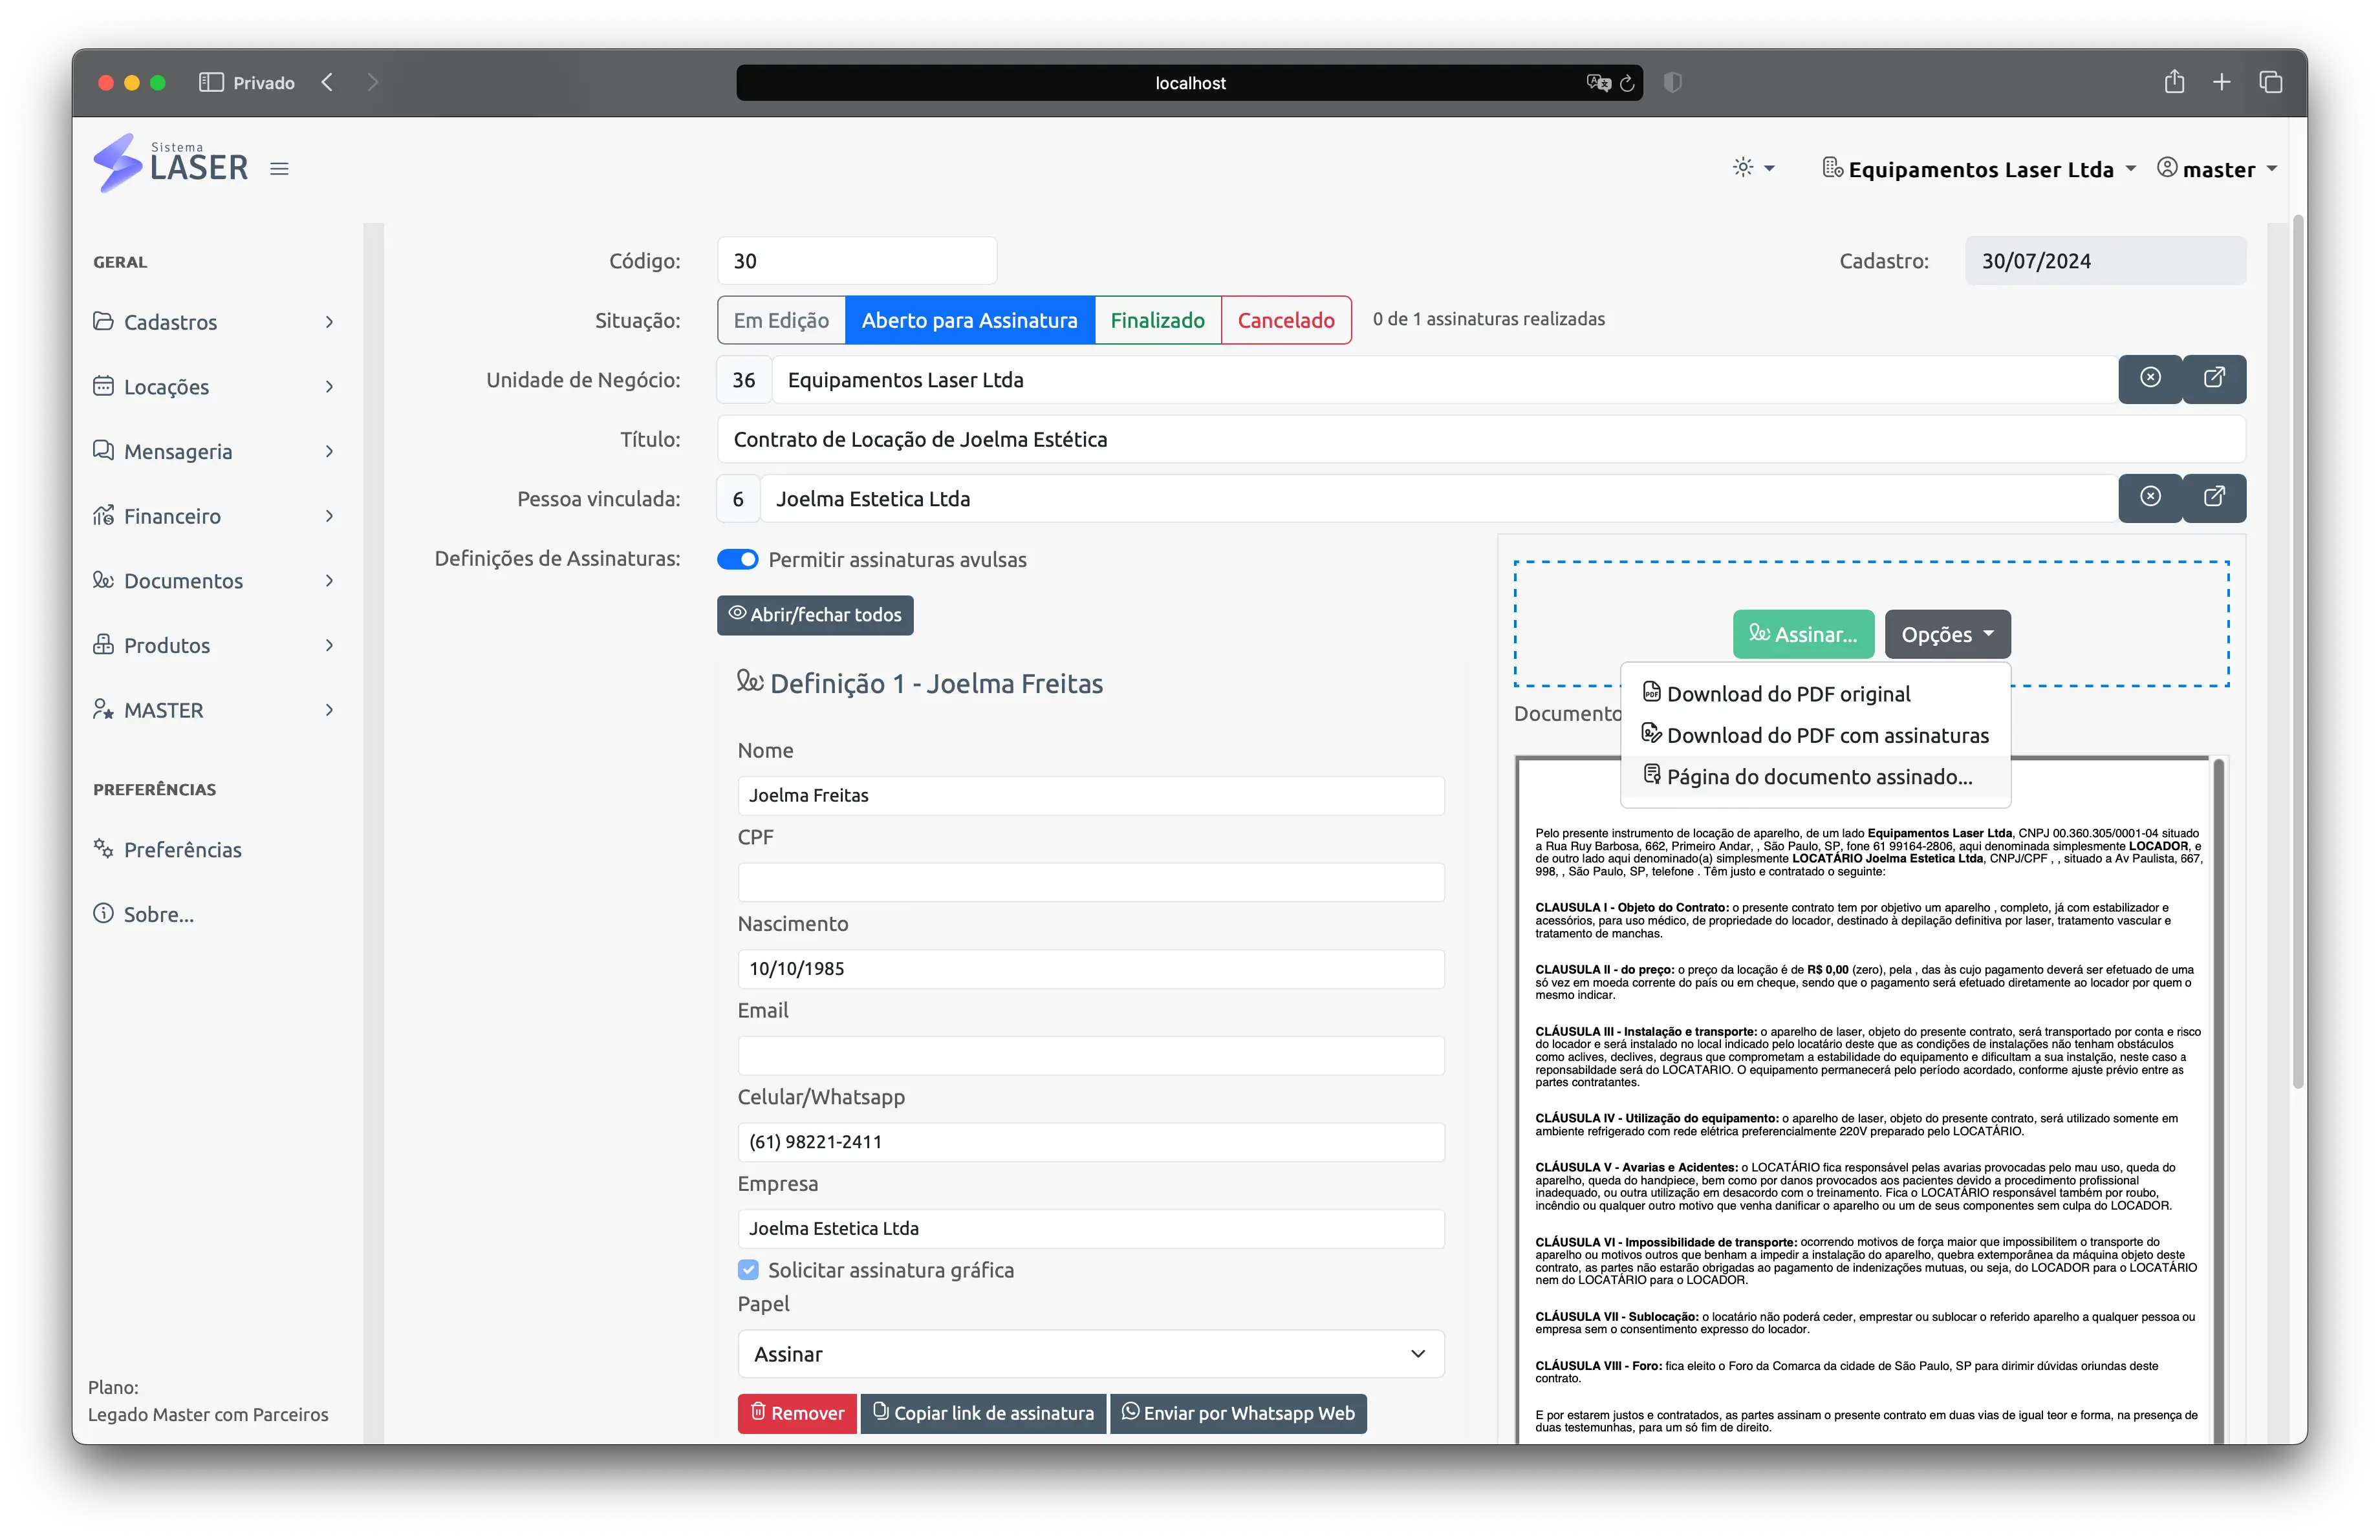Open the master user menu
Image resolution: width=2380 pixels, height=1540 pixels.
pyautogui.click(x=2217, y=169)
